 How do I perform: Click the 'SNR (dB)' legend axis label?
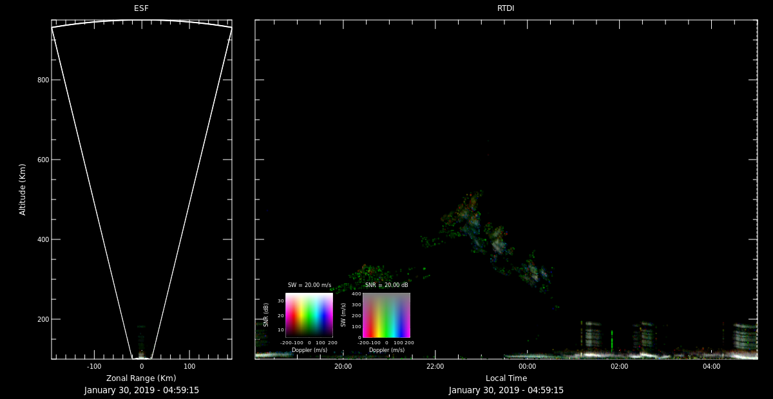click(266, 315)
